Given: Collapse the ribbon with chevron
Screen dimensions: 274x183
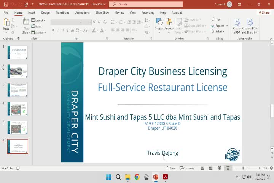Looking at the screenshot, I should [x=271, y=39].
